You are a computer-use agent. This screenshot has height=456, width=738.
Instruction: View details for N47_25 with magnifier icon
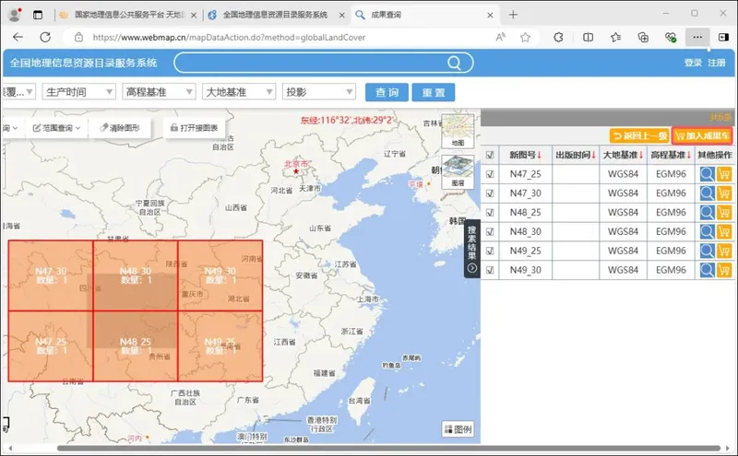[707, 174]
